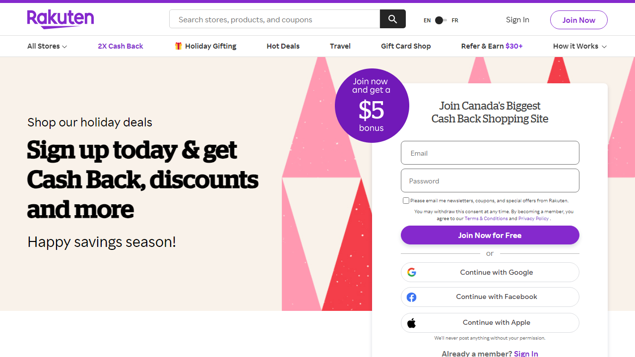Viewport: 635px width, 357px height.
Task: Click the Password input field
Action: 490,180
